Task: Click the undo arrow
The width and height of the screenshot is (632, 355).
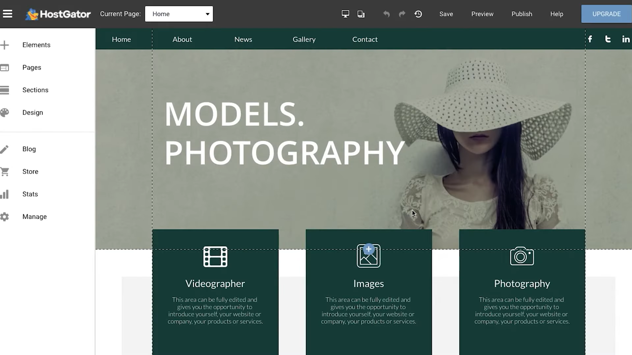Action: tap(386, 14)
